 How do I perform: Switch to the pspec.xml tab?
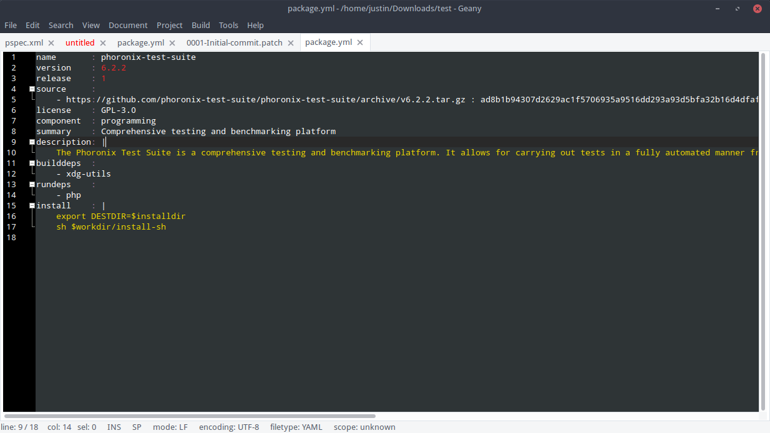tap(24, 43)
